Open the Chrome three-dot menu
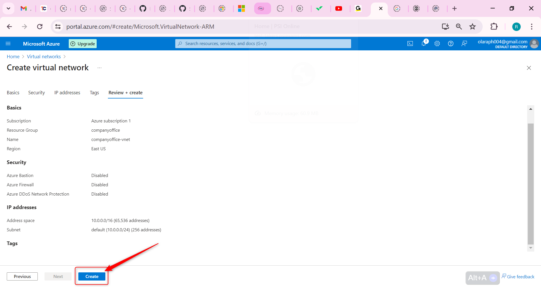The image size is (541, 287). pyautogui.click(x=532, y=27)
